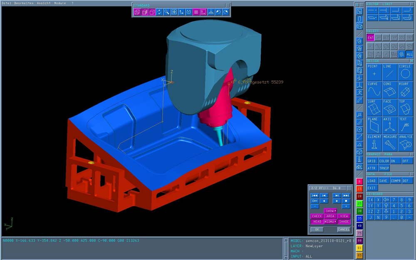Select the Circle design tool
This screenshot has height=260, width=416.
pyautogui.click(x=405, y=72)
